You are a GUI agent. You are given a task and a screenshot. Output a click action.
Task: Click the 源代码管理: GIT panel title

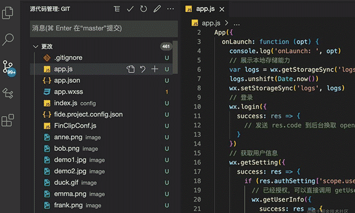click(50, 9)
